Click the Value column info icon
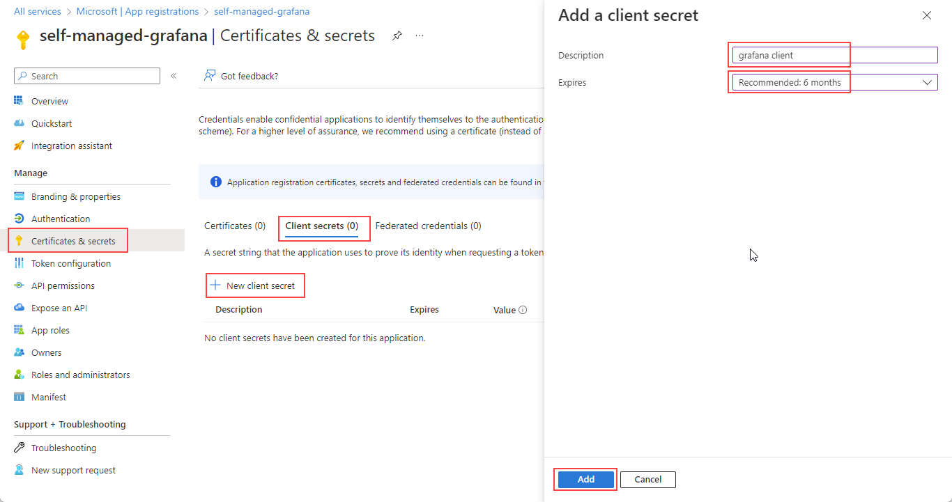Viewport: 952px width, 502px height. [x=523, y=310]
